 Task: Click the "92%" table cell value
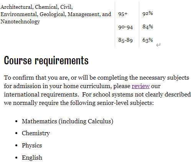148,13
